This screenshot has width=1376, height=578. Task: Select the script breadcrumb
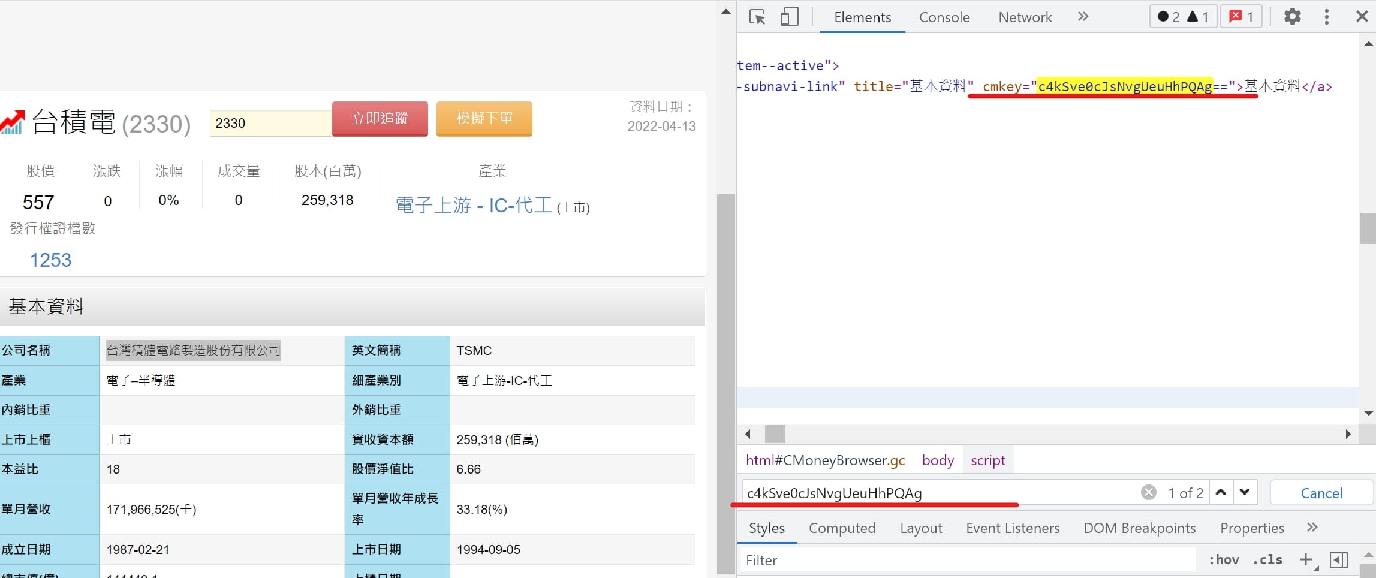[x=987, y=460]
